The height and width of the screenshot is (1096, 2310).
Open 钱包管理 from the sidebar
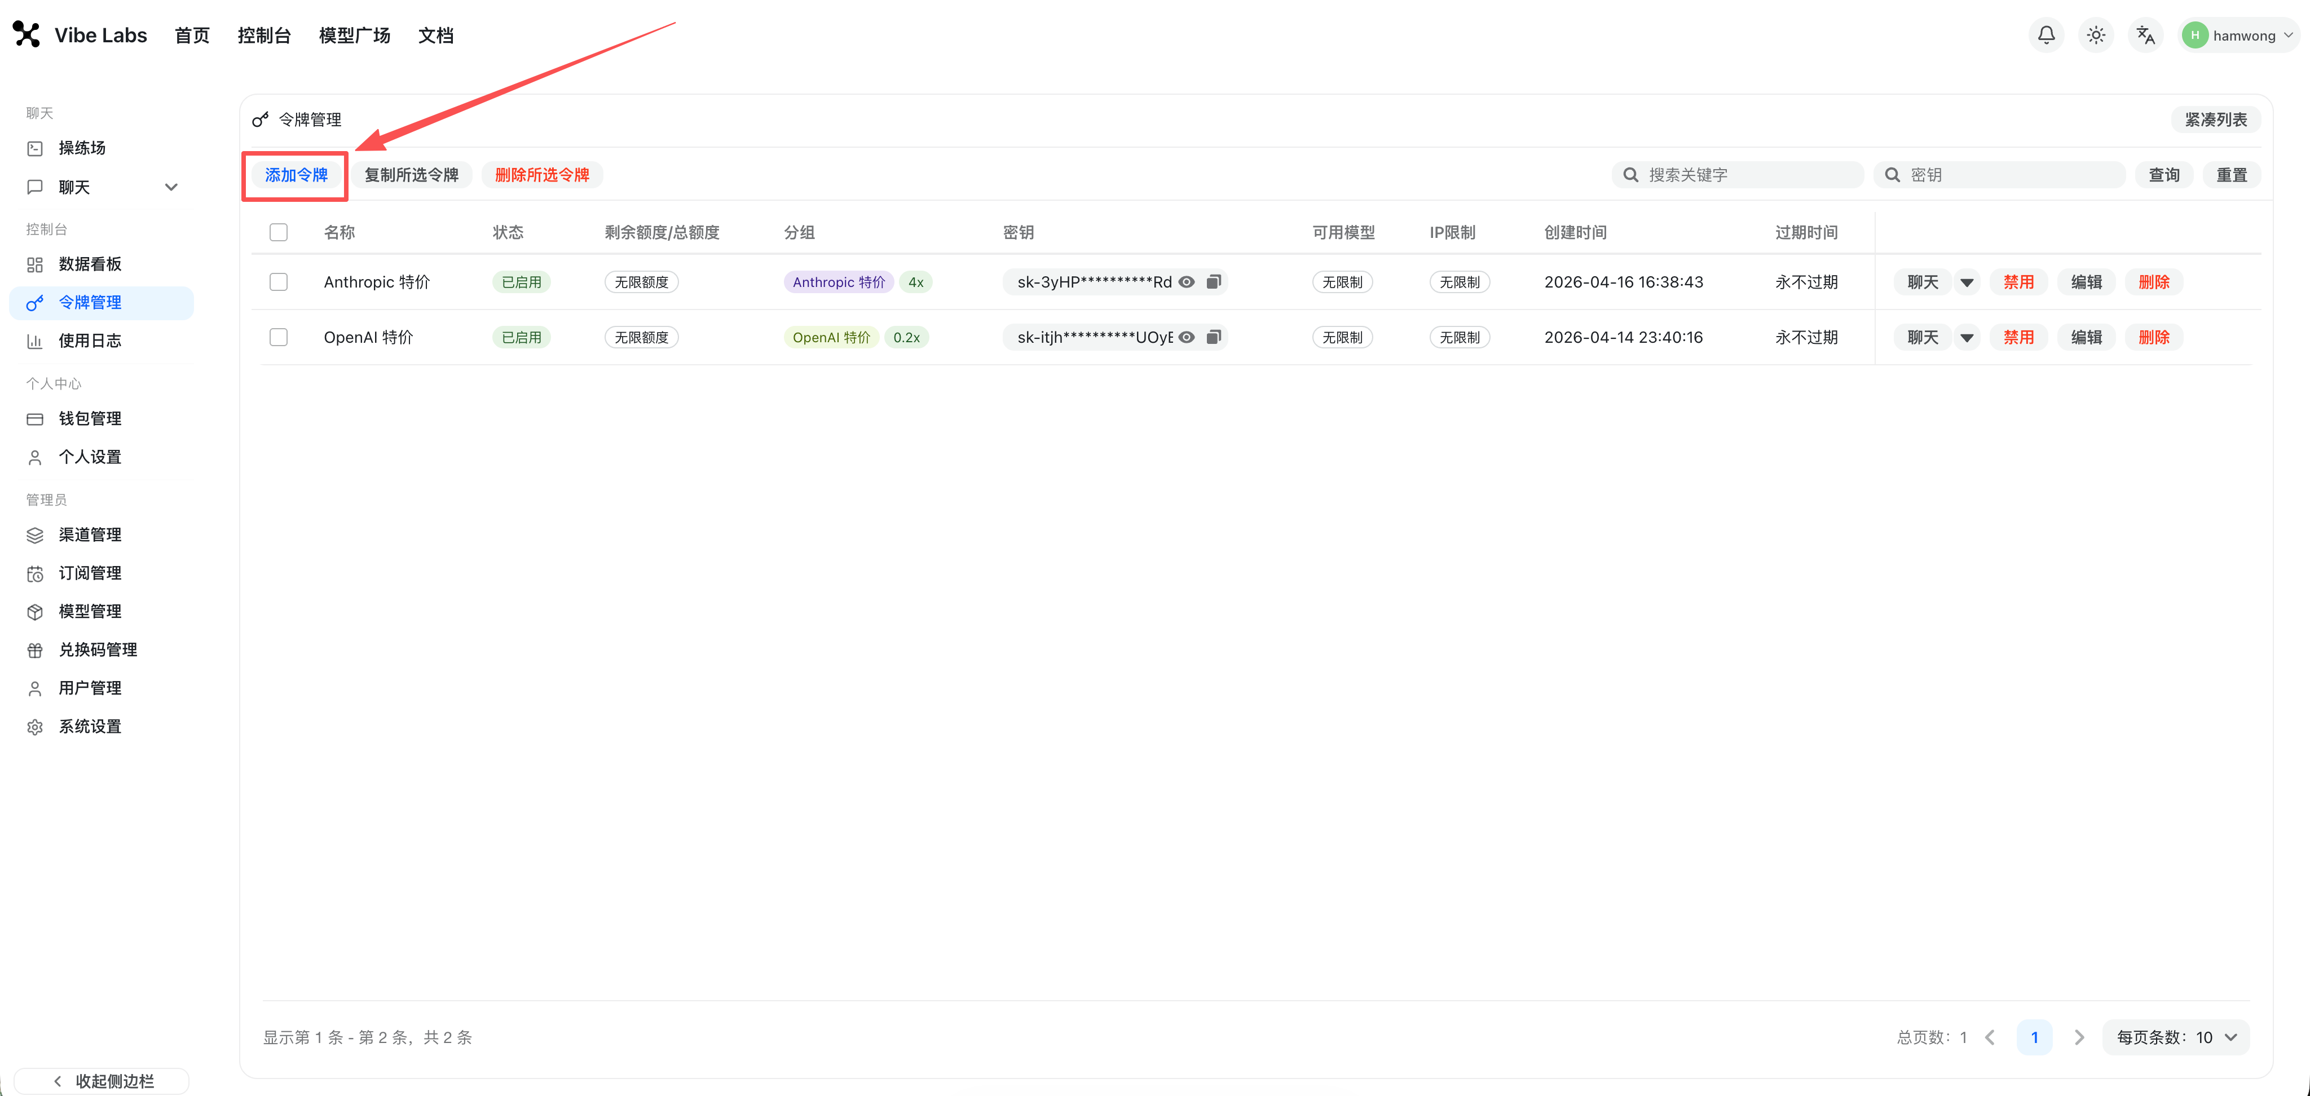(90, 418)
